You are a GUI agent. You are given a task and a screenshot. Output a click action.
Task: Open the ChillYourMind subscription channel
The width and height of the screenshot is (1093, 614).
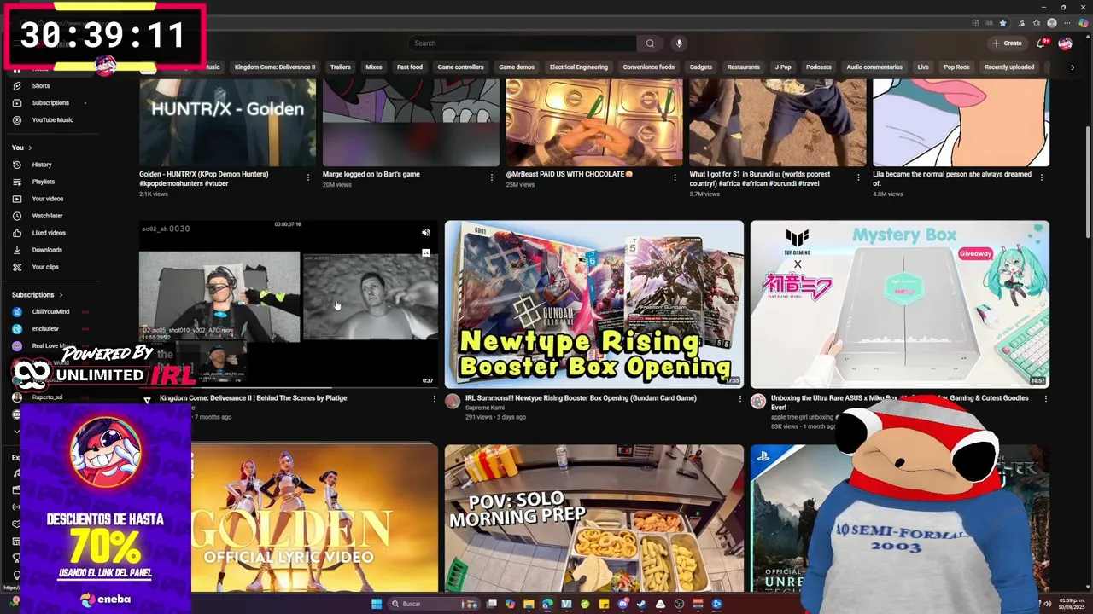pos(50,311)
